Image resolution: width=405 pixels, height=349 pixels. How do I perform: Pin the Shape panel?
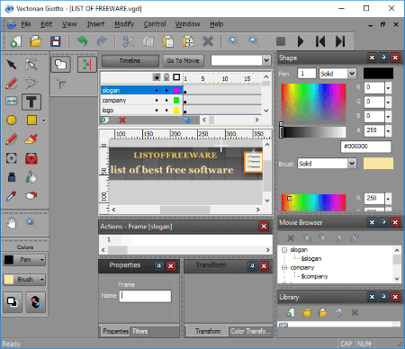point(383,58)
